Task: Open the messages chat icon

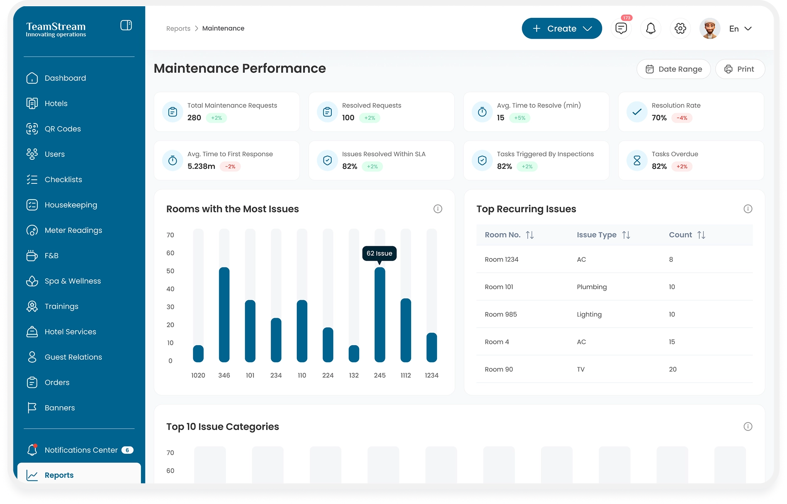Action: click(621, 28)
